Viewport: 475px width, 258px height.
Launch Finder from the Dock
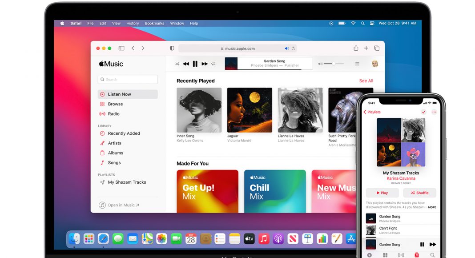[74, 239]
